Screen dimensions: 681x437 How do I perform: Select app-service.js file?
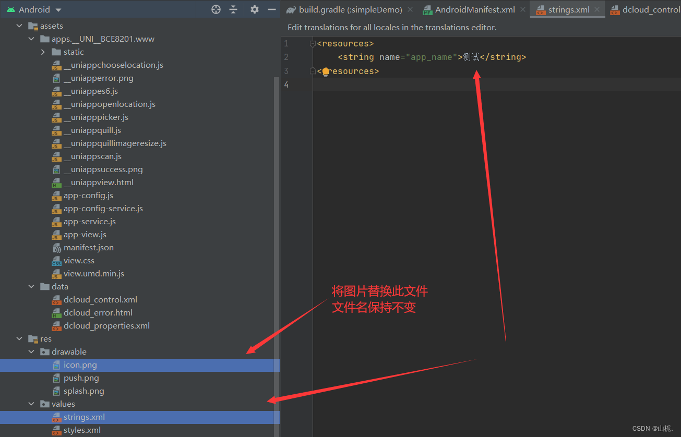89,221
